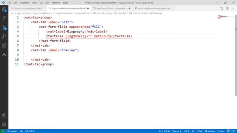
Task: Click line number 1 in gutter
Action: (x=18, y=17)
